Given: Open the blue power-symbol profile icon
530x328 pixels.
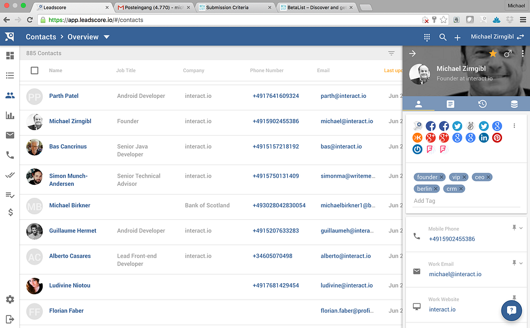Looking at the screenshot, I should [417, 149].
